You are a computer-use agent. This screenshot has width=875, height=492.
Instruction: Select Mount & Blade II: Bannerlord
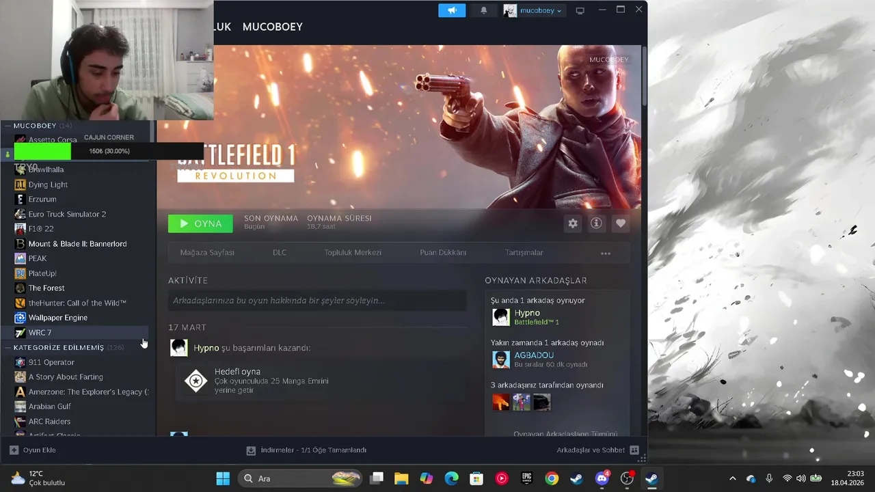(77, 244)
